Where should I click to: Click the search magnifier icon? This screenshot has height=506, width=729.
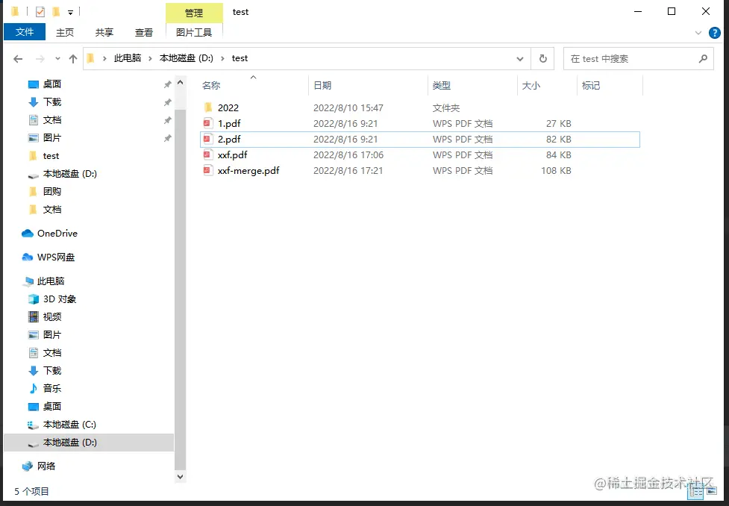pyautogui.click(x=703, y=59)
